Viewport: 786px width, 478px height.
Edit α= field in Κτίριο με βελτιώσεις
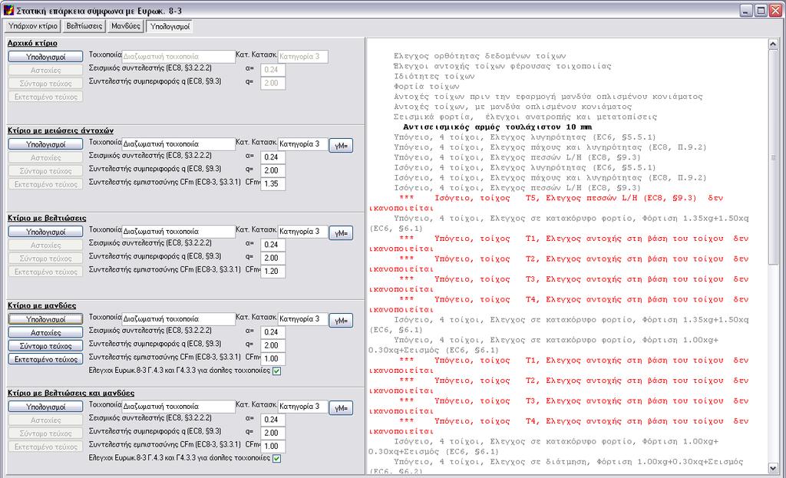click(273, 245)
